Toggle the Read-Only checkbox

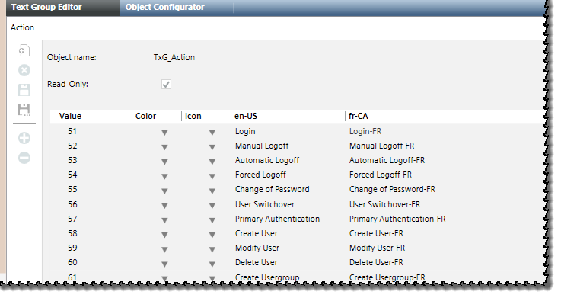pos(166,85)
